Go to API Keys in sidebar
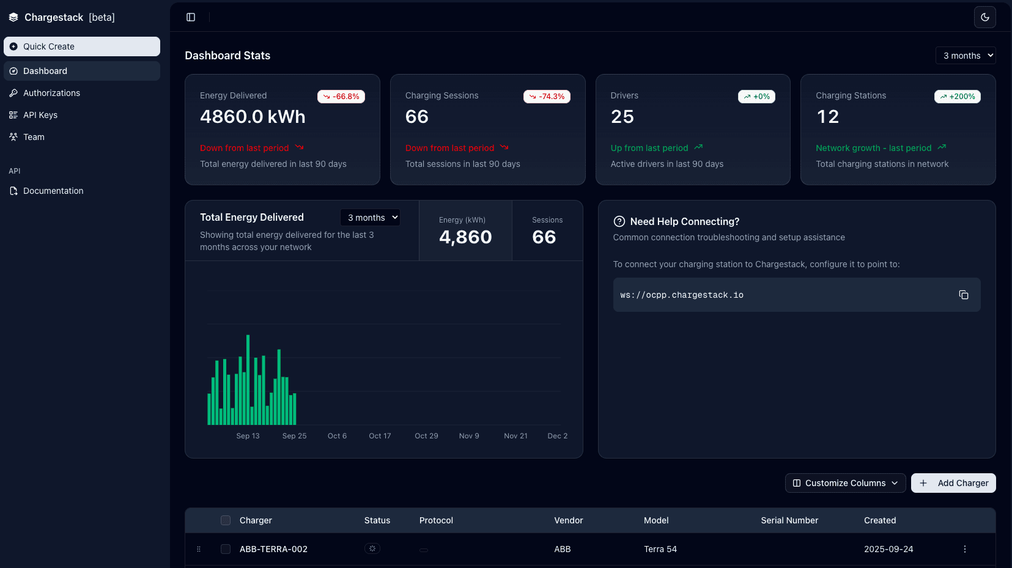The height and width of the screenshot is (568, 1012). pos(82,115)
